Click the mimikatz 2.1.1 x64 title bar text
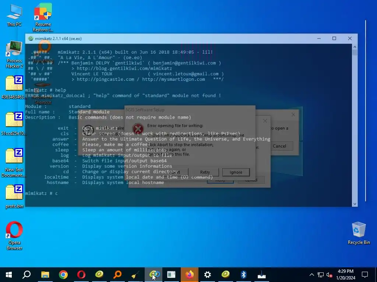This screenshot has height=282, width=377. [58, 39]
